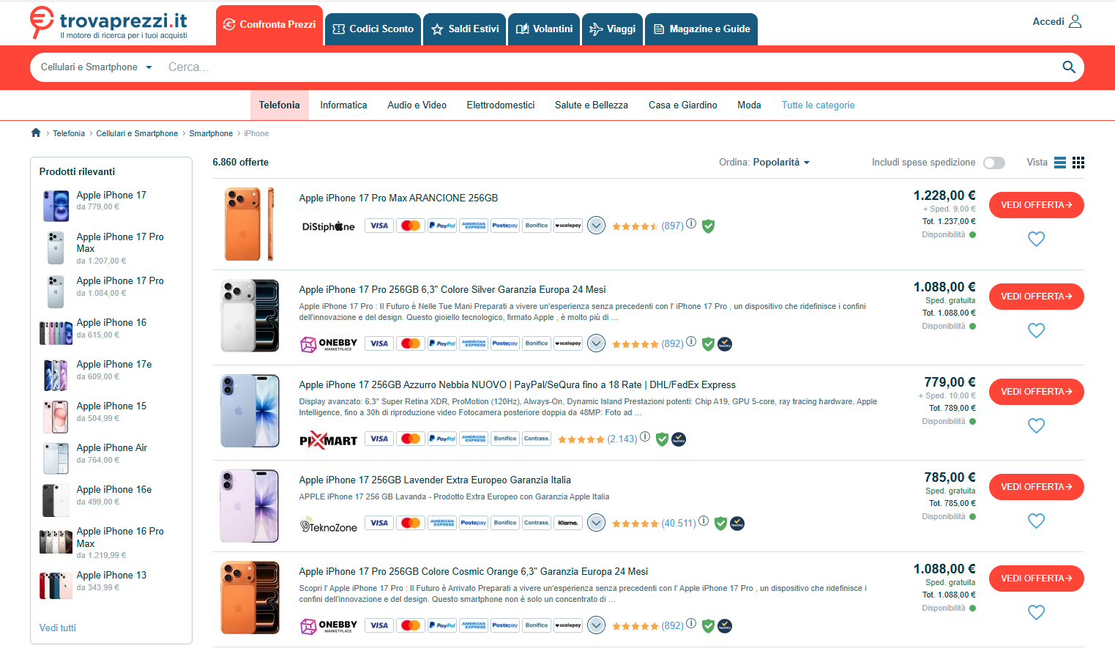Expand payment methods on DiStiphone offer
The height and width of the screenshot is (651, 1115).
tap(597, 226)
